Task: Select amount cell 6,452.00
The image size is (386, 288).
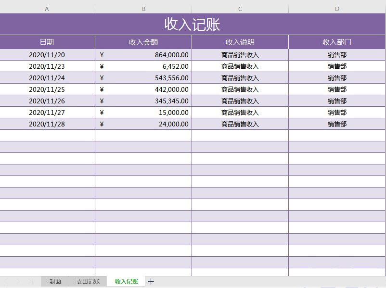Action: (143, 66)
